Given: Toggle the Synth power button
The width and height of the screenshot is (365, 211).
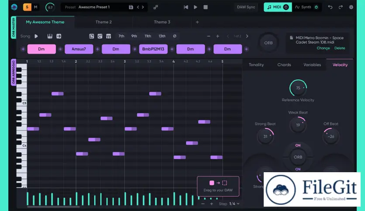Looking at the screenshot, I should (x=317, y=7).
